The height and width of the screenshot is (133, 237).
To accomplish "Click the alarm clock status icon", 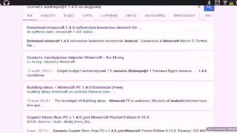I will (217, 3).
